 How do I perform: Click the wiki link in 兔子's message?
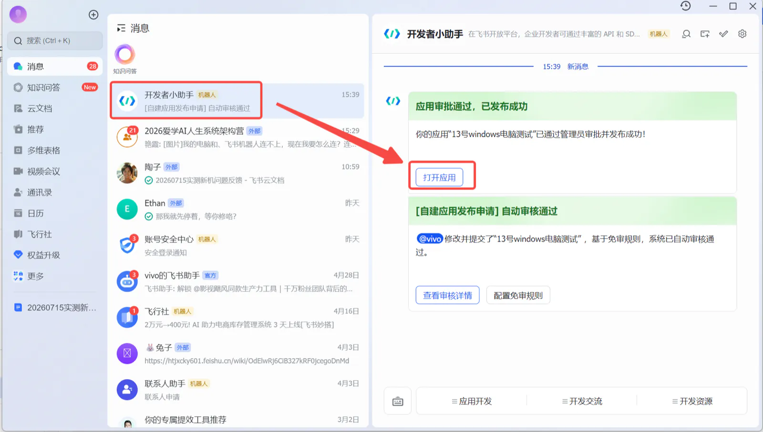pos(247,361)
